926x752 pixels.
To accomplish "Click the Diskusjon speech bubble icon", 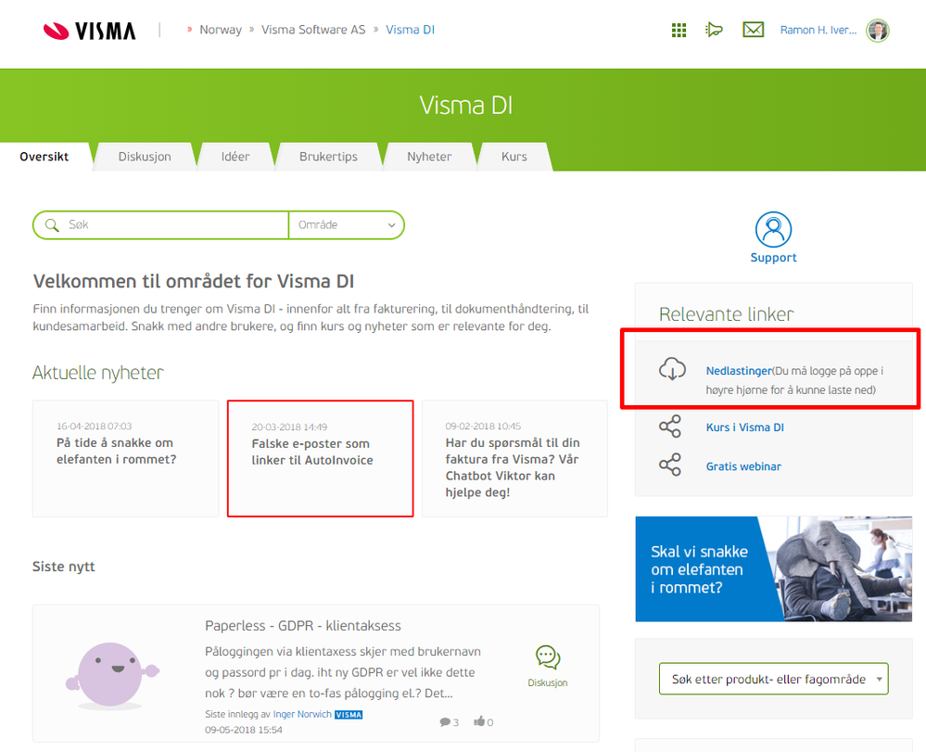I will [548, 657].
